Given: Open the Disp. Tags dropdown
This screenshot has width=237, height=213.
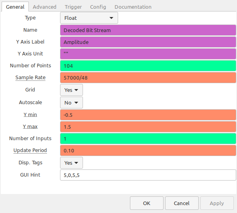Looking at the screenshot, I should 71,163.
